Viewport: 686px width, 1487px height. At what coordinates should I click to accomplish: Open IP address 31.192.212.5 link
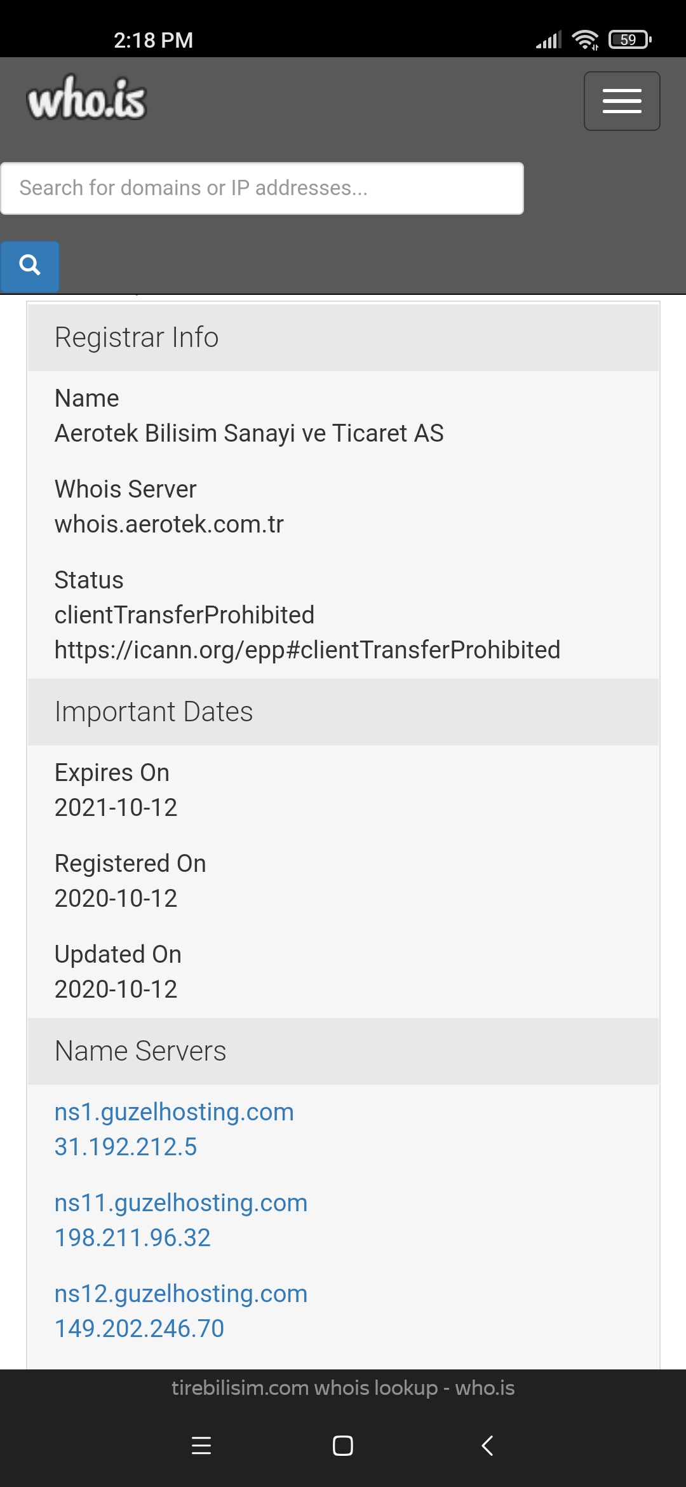(126, 1146)
